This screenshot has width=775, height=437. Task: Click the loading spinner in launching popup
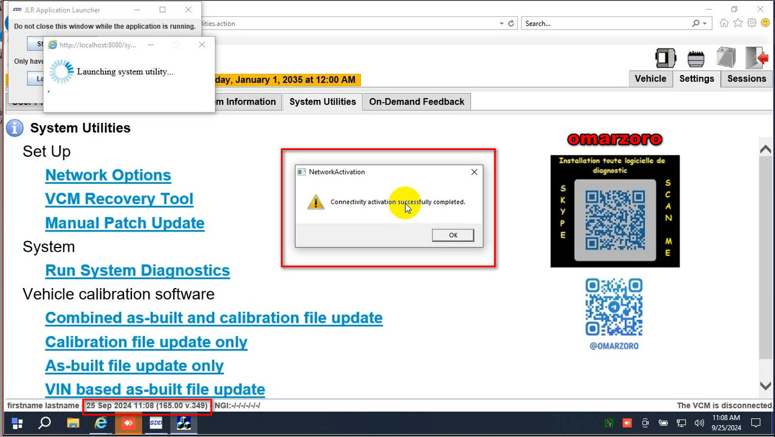[x=61, y=71]
